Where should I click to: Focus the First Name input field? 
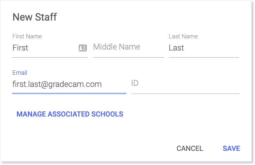[44, 48]
